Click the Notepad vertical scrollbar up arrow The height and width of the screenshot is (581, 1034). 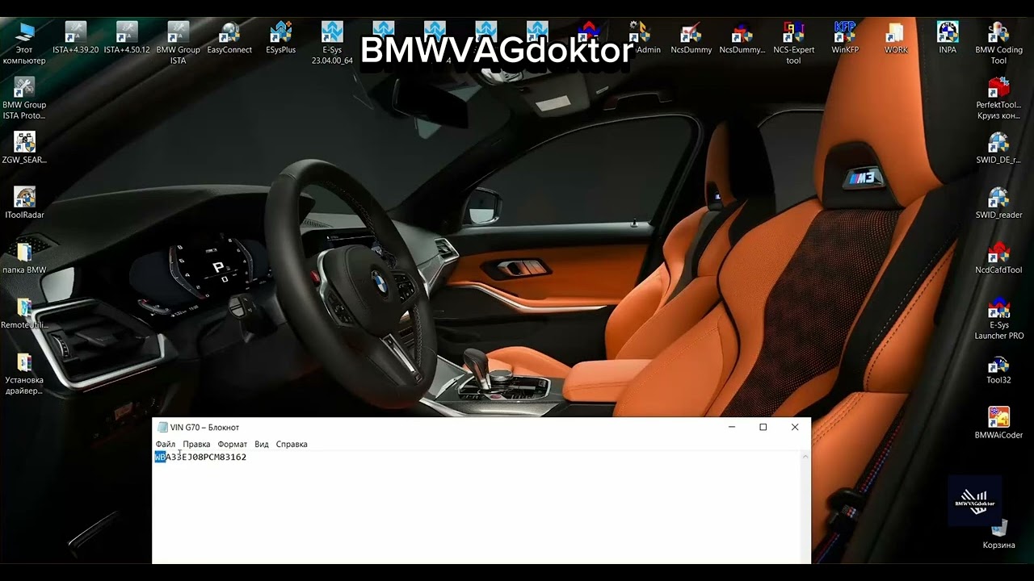805,458
